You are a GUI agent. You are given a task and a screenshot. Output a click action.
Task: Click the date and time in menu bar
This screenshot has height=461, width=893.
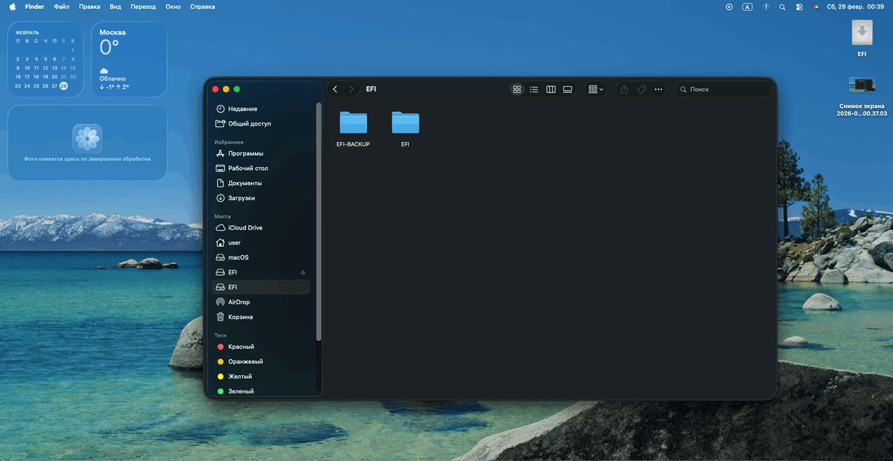[x=855, y=7]
